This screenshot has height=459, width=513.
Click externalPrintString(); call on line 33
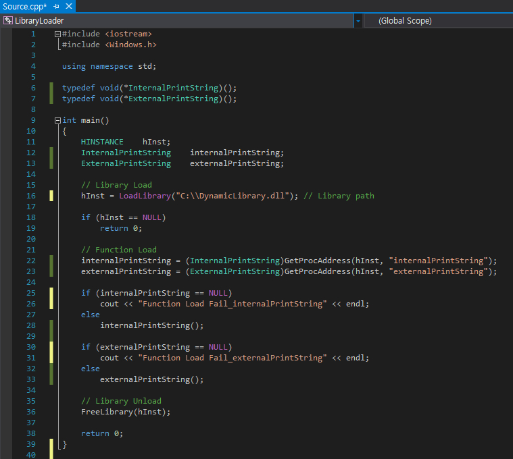coord(152,379)
